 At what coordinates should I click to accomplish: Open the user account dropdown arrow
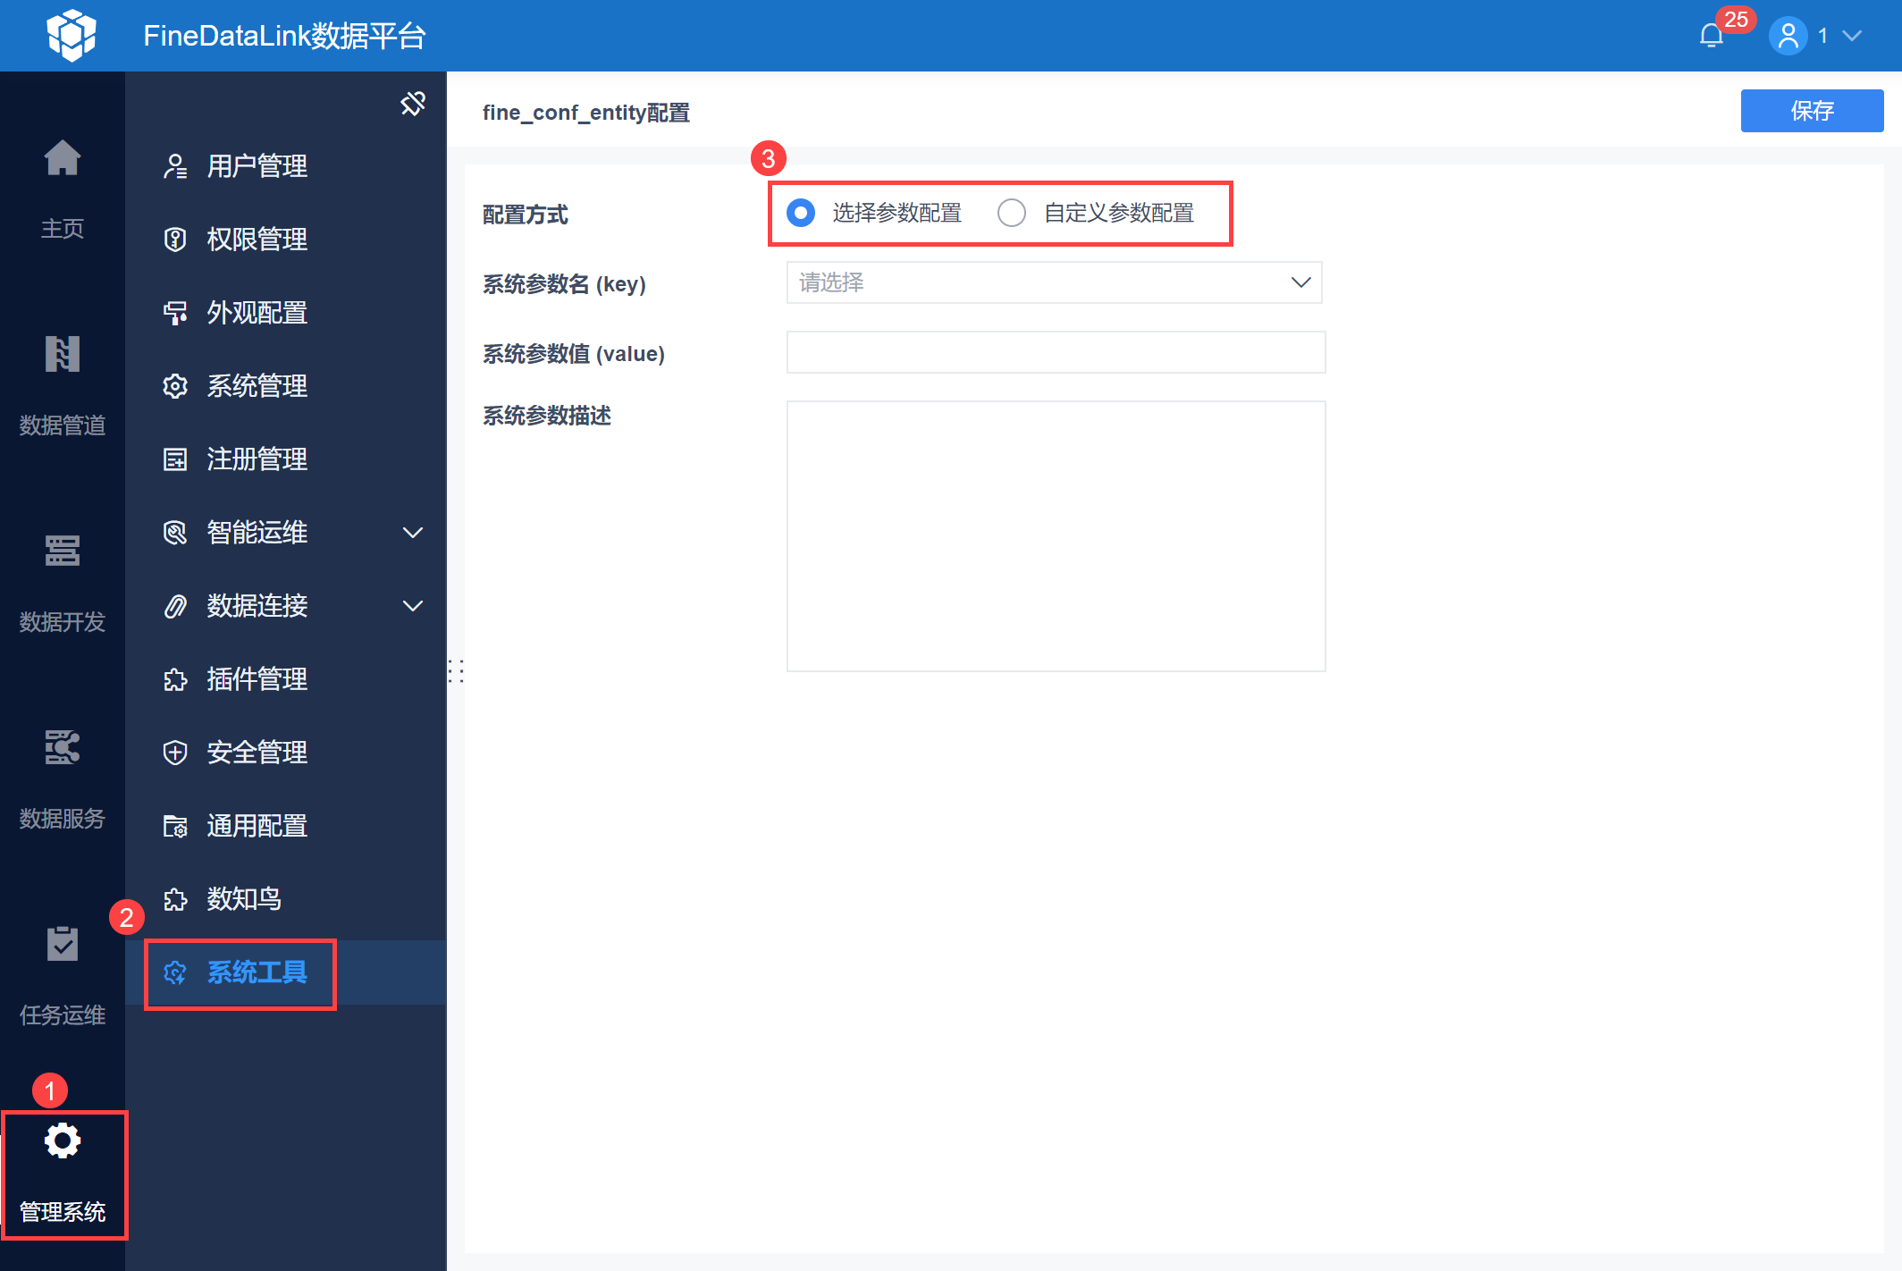1852,36
